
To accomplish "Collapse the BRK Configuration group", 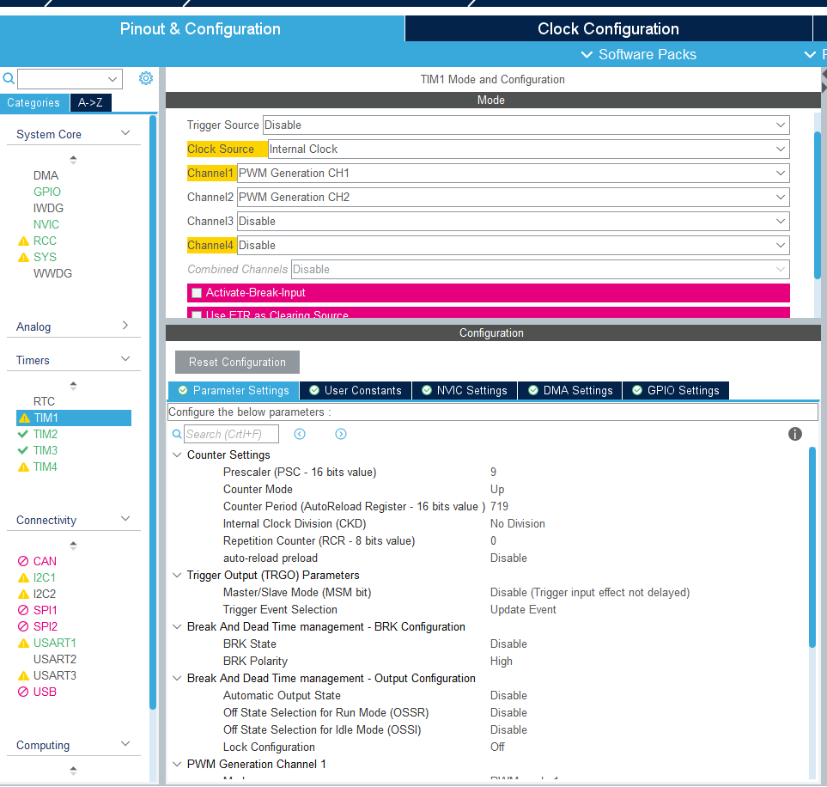I will [177, 626].
